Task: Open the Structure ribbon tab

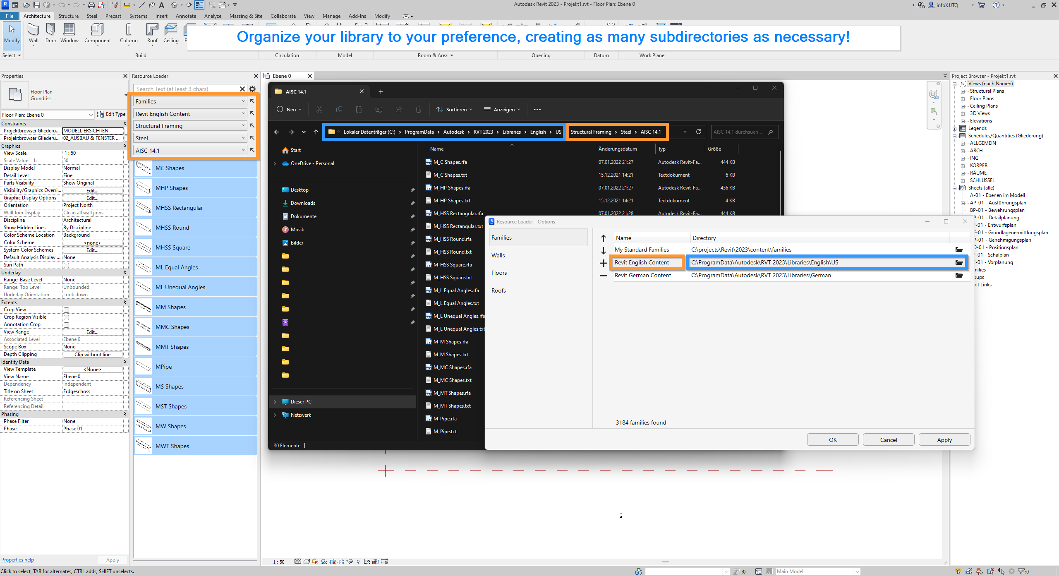Action: (x=68, y=16)
